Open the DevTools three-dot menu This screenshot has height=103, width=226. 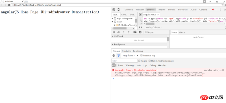point(220,10)
